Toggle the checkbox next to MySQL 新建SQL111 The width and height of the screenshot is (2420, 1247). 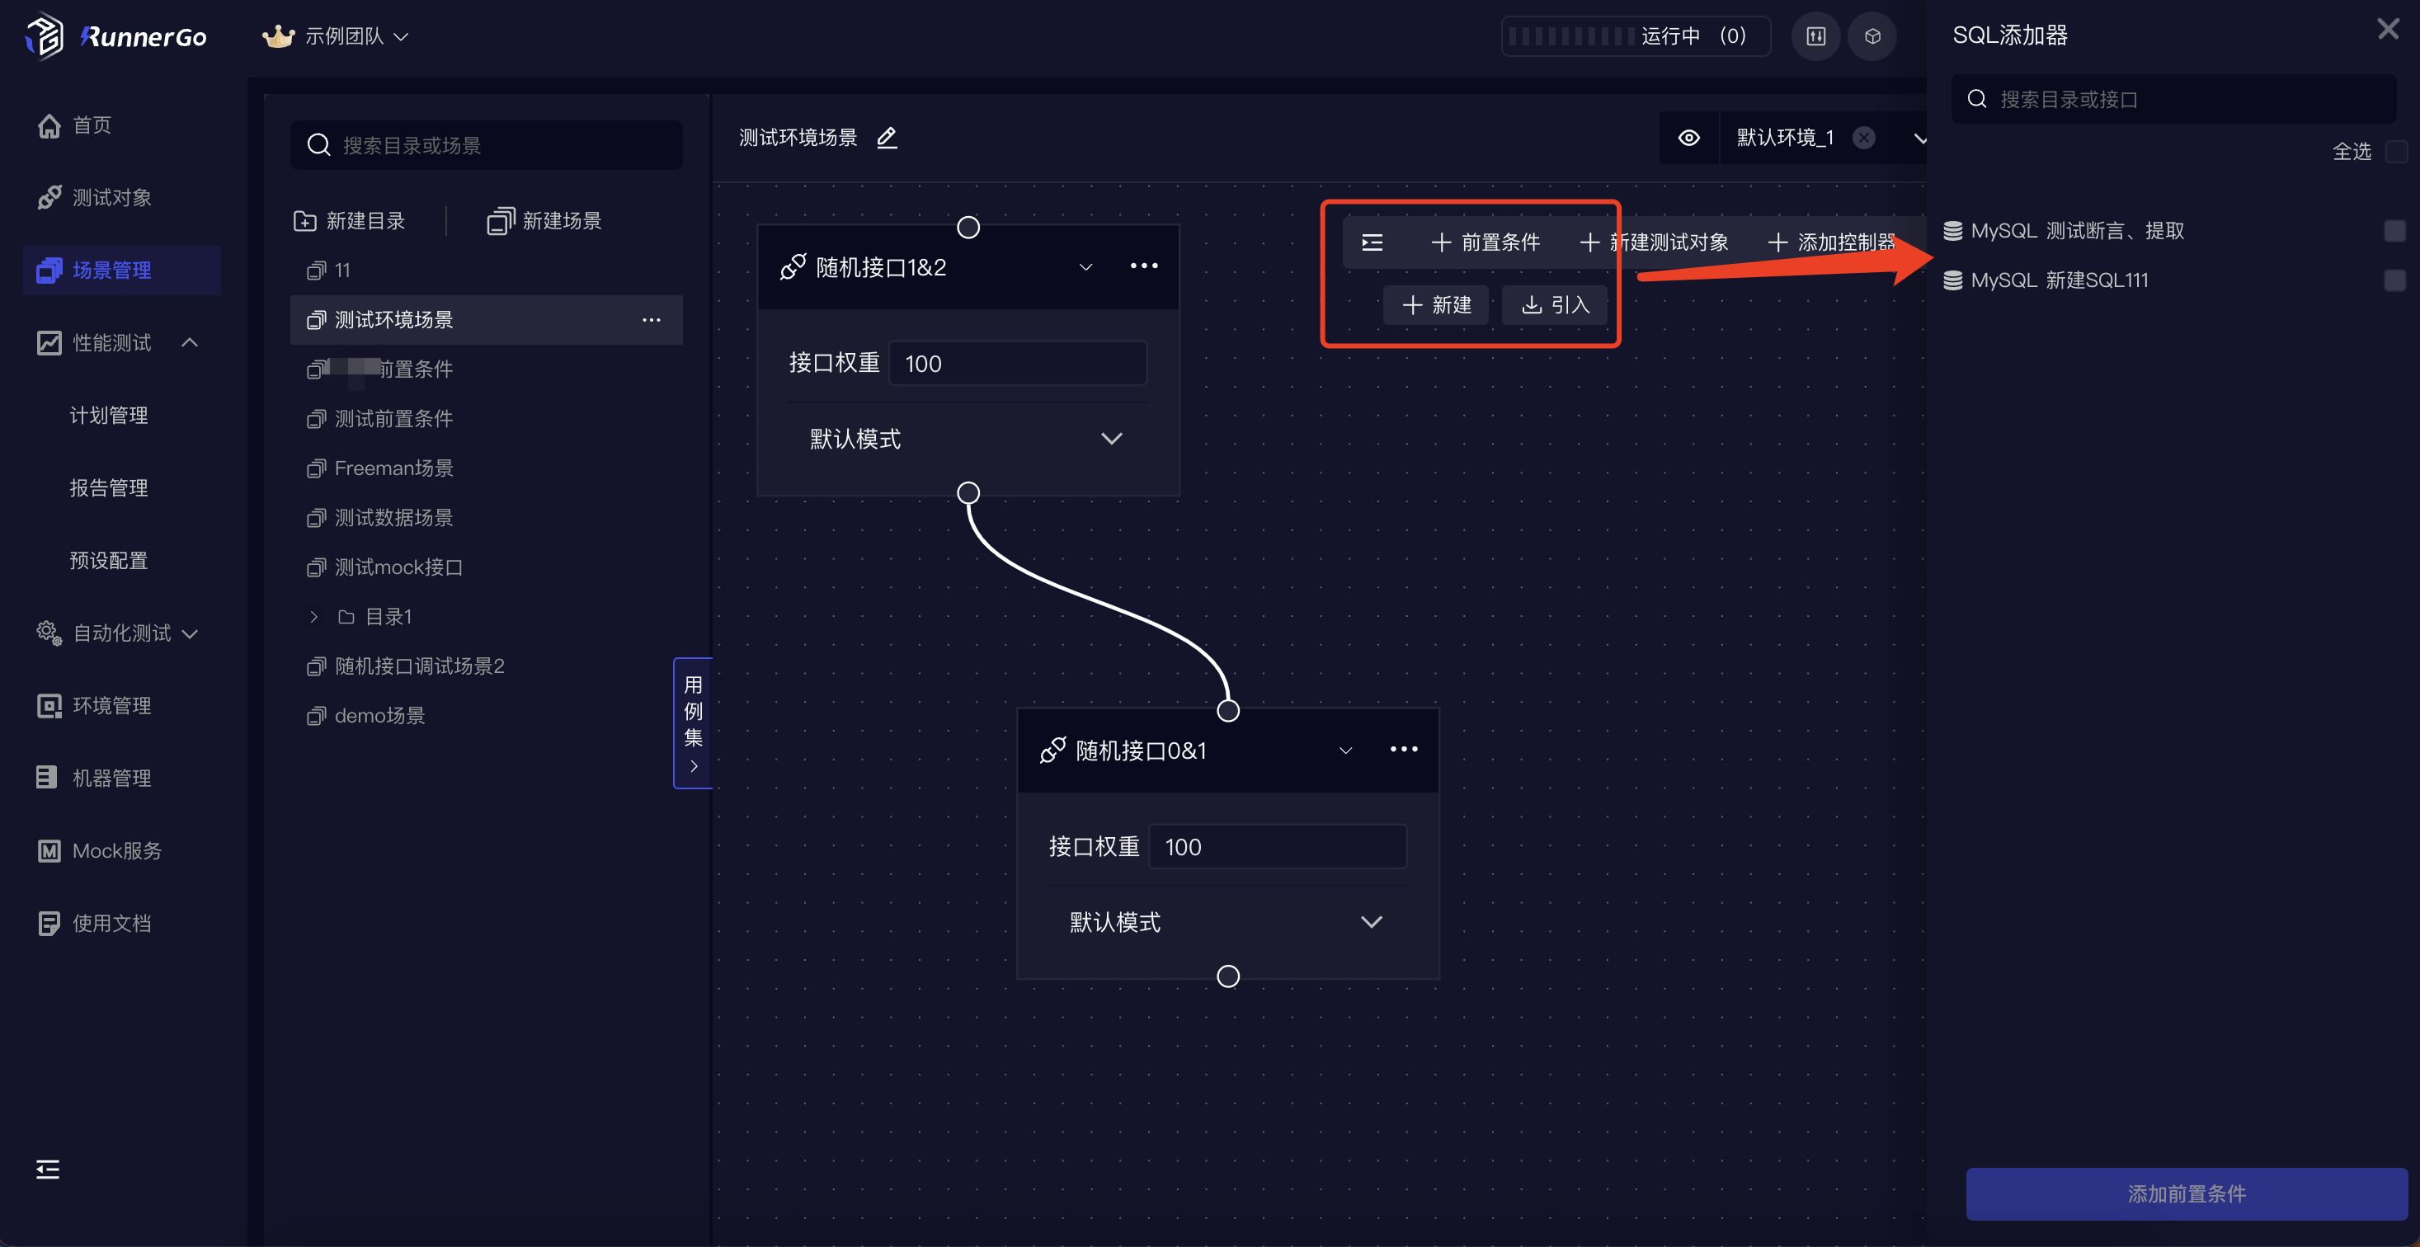[x=2393, y=280]
